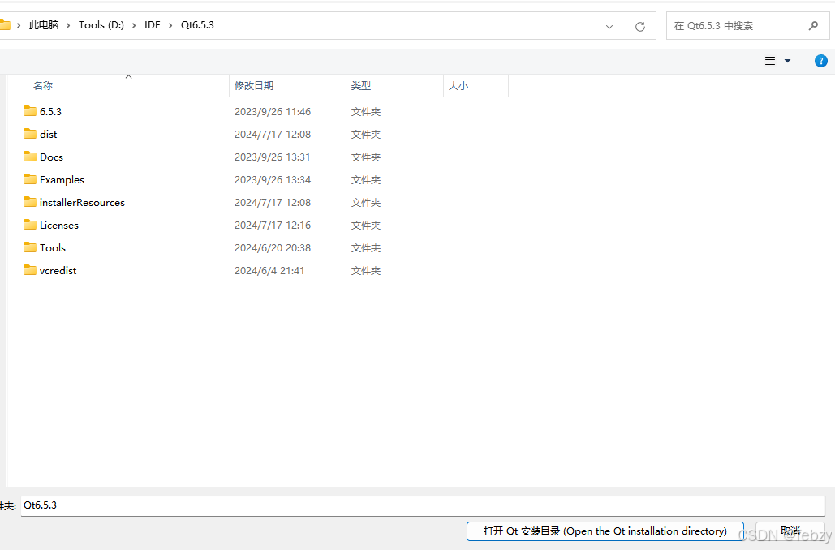Viewport: 835px width, 550px height.
Task: Click the 在 Qt6.5.3 中搜索 search box
Action: pos(747,26)
